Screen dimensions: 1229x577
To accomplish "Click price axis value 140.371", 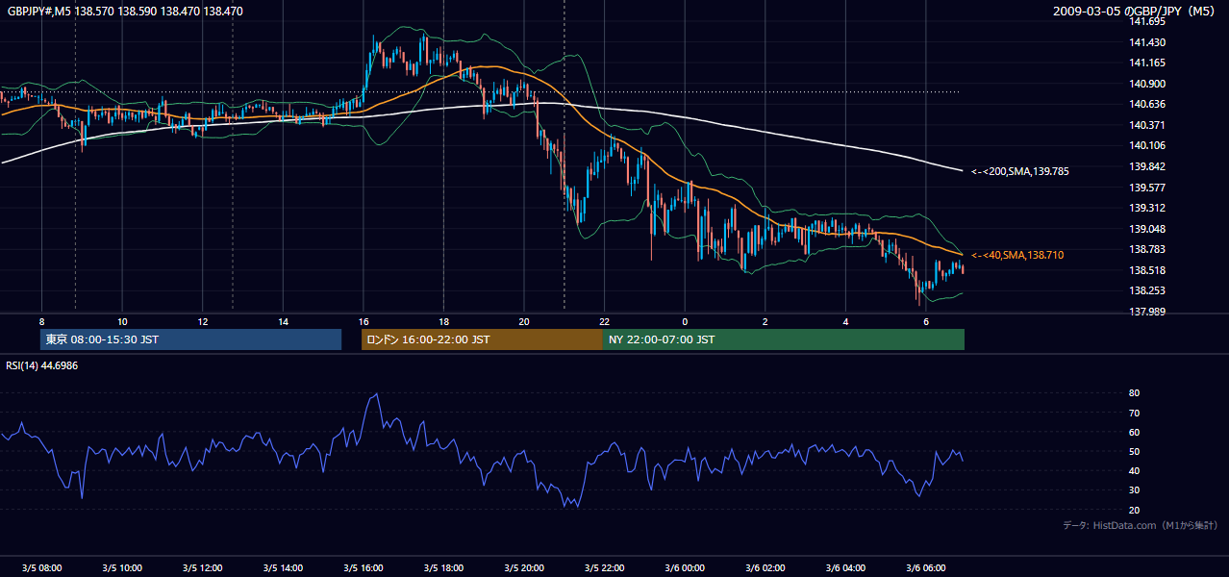I will (1148, 125).
